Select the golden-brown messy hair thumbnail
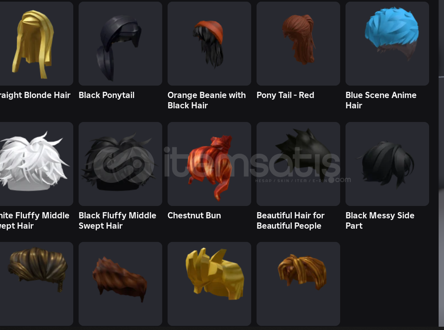Viewport: 444px width, 330px height. [x=298, y=284]
